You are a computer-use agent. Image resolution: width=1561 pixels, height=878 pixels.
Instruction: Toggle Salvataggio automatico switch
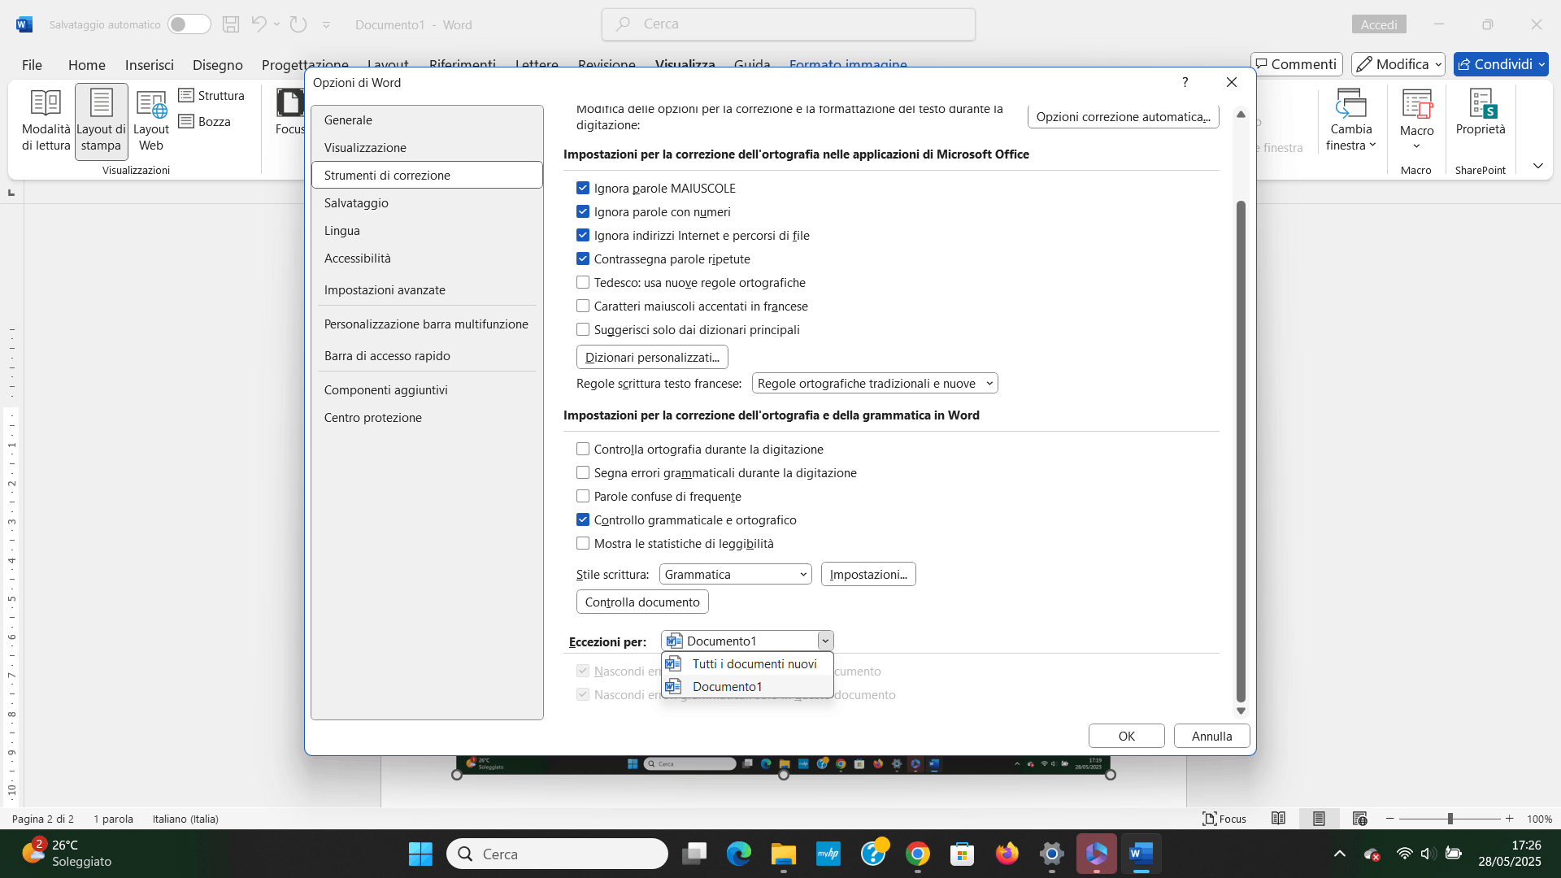(189, 24)
